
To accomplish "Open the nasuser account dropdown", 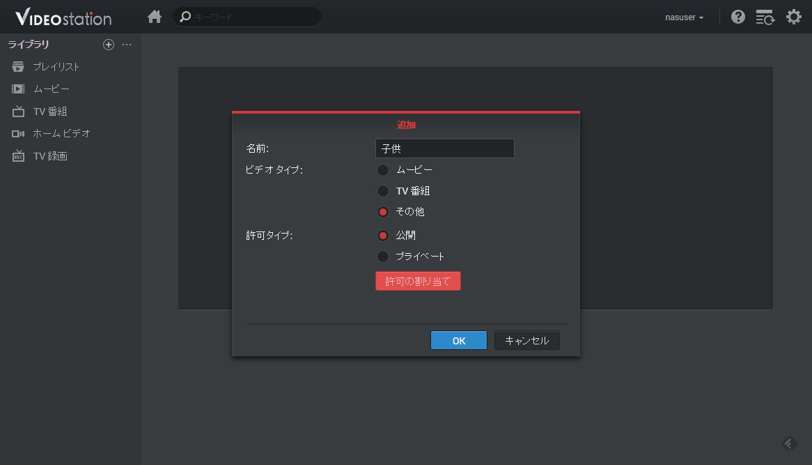I will point(684,17).
